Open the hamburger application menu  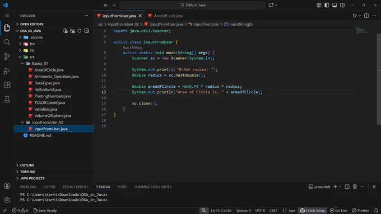click(7, 16)
